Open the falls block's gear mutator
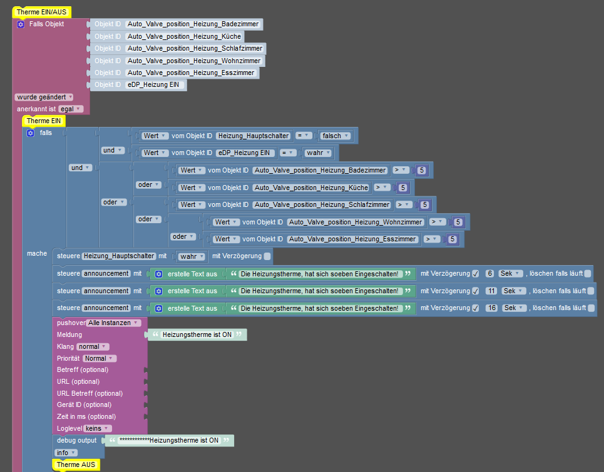Image resolution: width=604 pixels, height=472 pixels. [x=31, y=133]
